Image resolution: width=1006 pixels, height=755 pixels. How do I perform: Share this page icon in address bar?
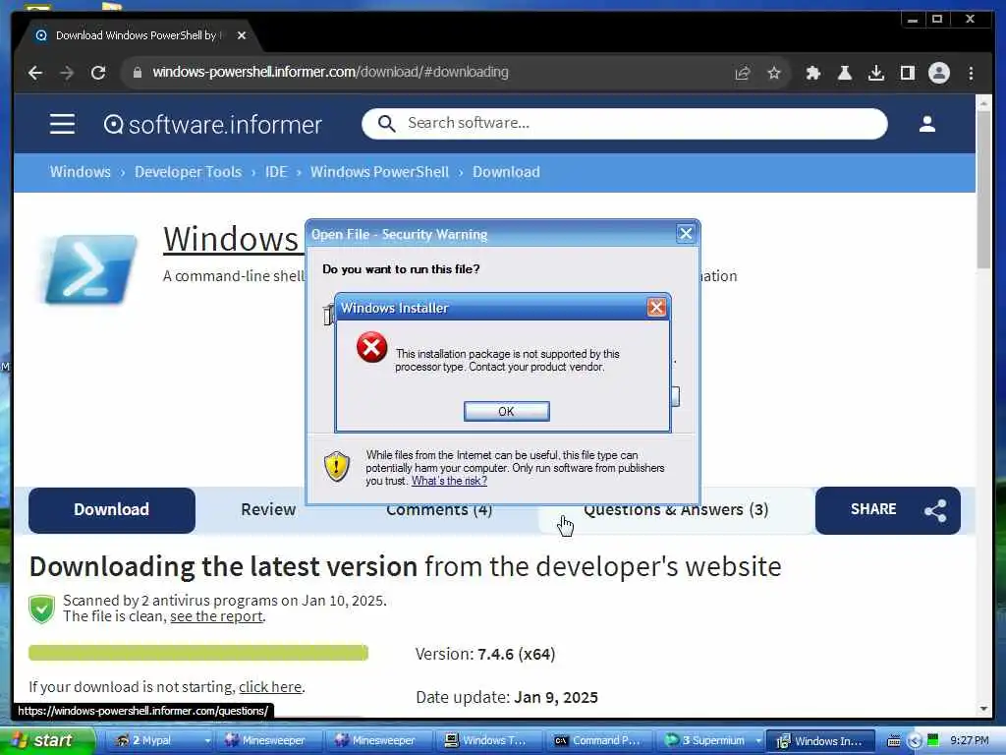coord(743,73)
